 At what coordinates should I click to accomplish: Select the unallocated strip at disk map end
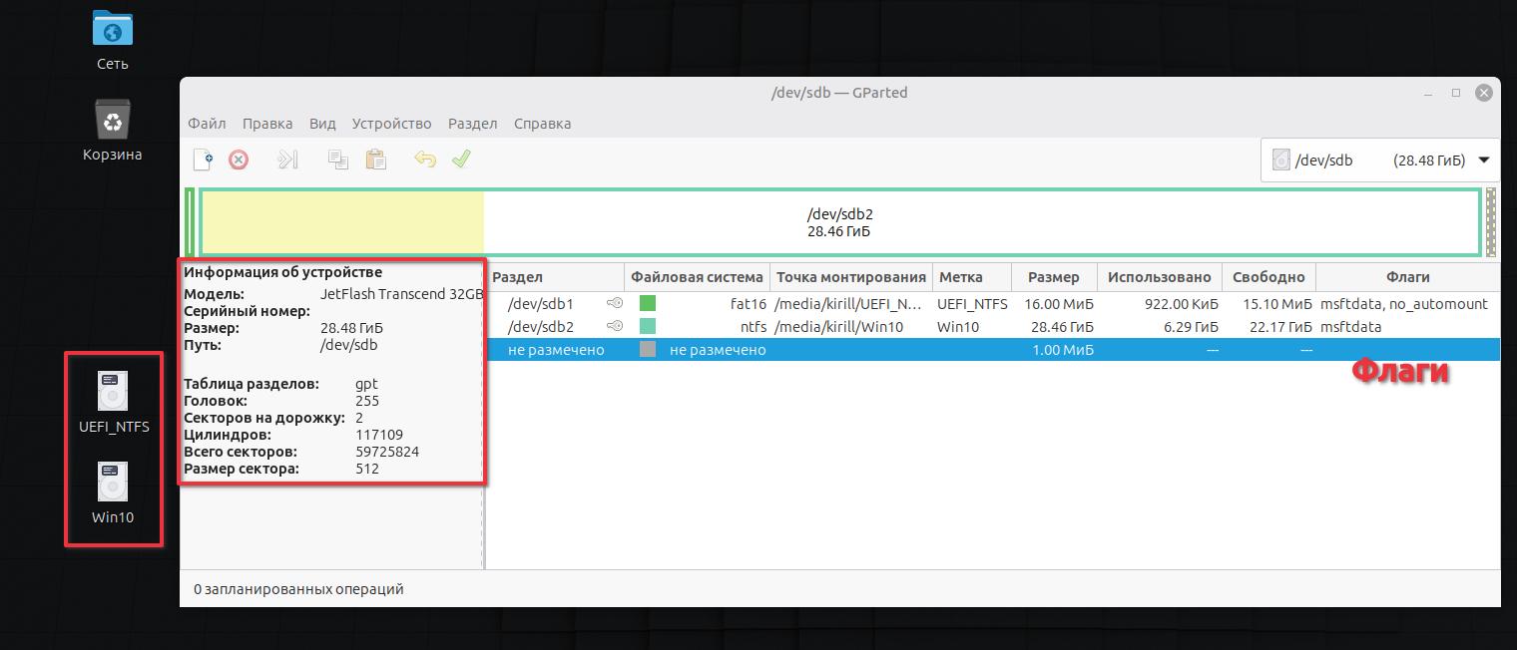pos(1491,222)
